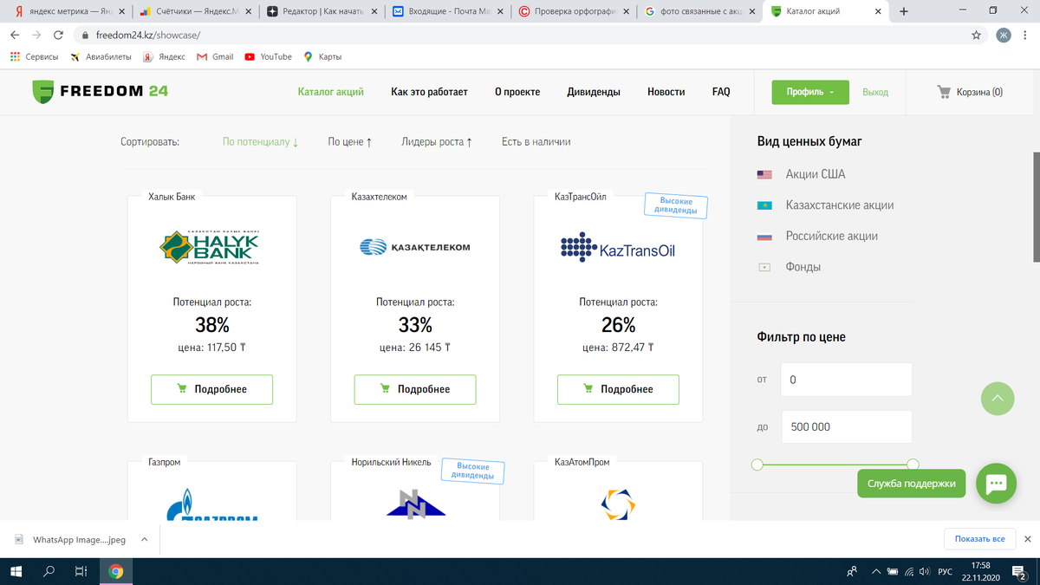Viewport: 1040px width, 585px height.
Task: Select the Russian flag icon filter
Action: [764, 236]
